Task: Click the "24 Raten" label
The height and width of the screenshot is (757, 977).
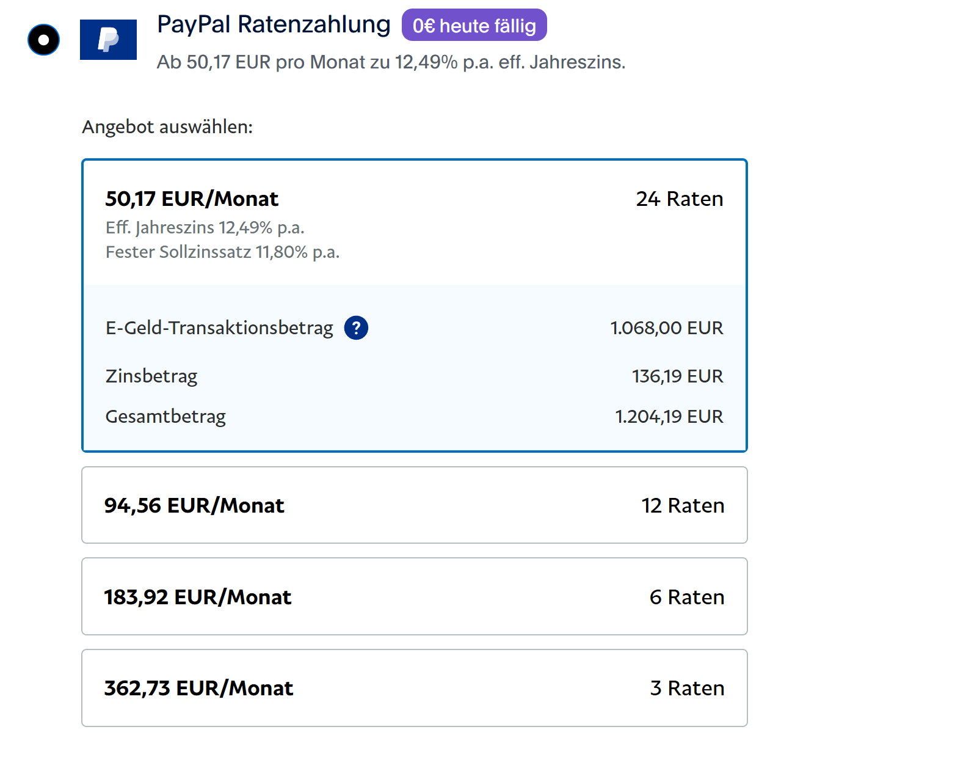Action: click(679, 199)
